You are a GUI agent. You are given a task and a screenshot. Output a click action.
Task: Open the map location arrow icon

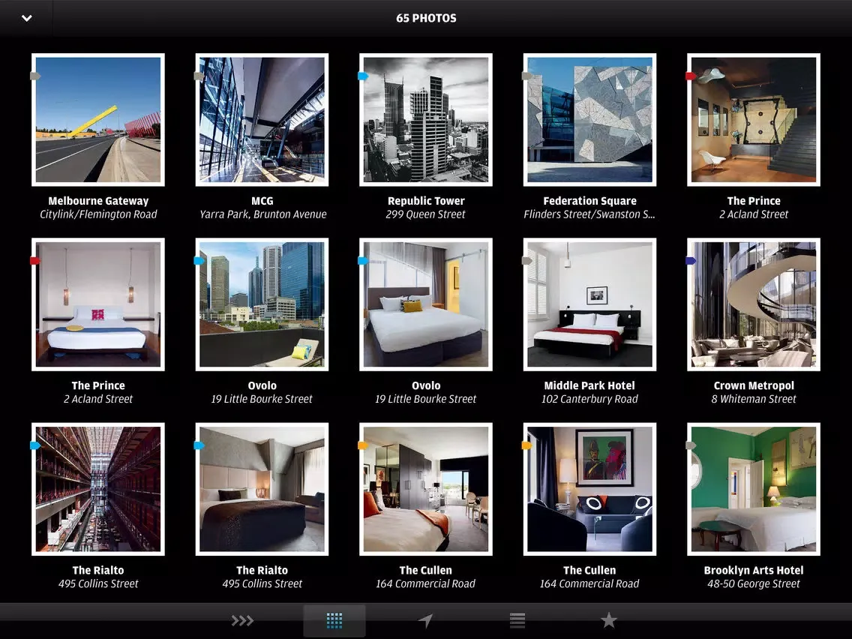pos(425,620)
